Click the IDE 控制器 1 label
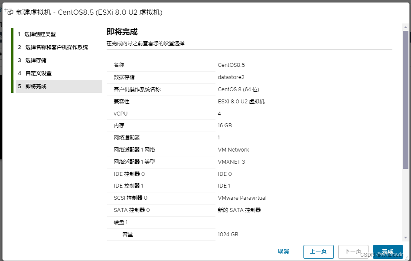Screen dimensions: 411x261 click(128, 186)
